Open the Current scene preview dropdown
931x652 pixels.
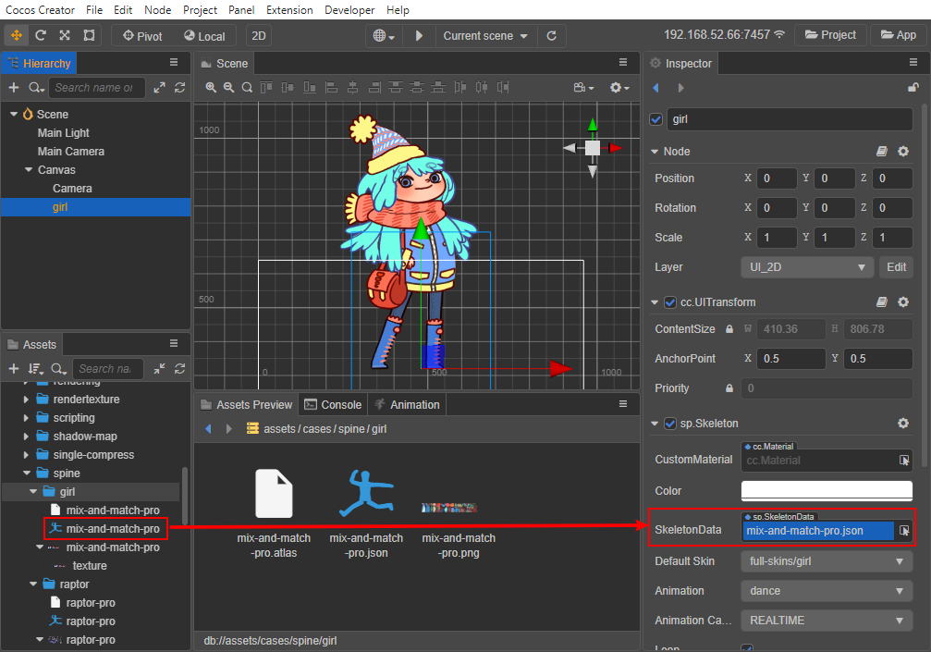[x=485, y=36]
